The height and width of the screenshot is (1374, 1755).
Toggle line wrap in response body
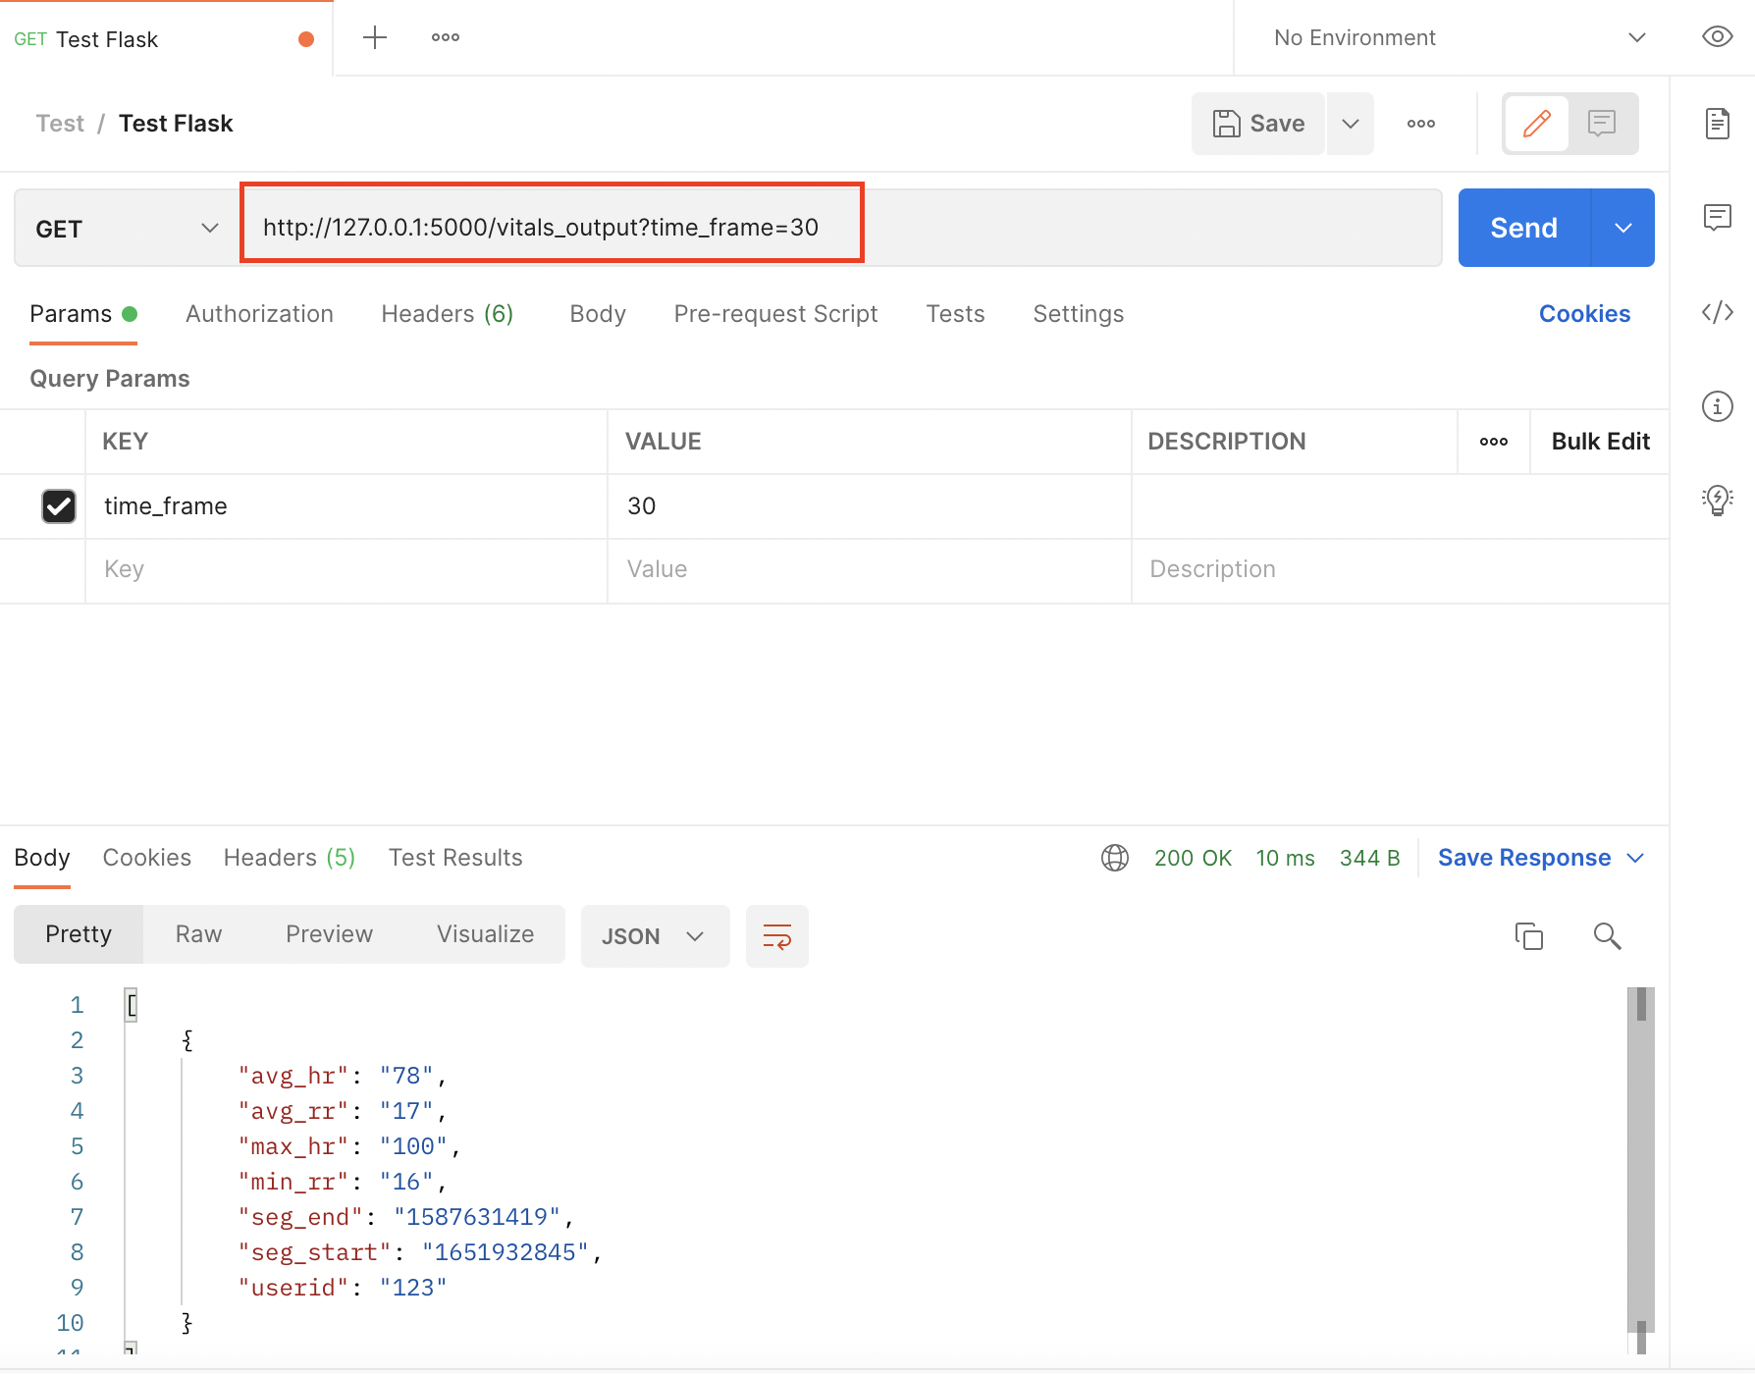(776, 936)
